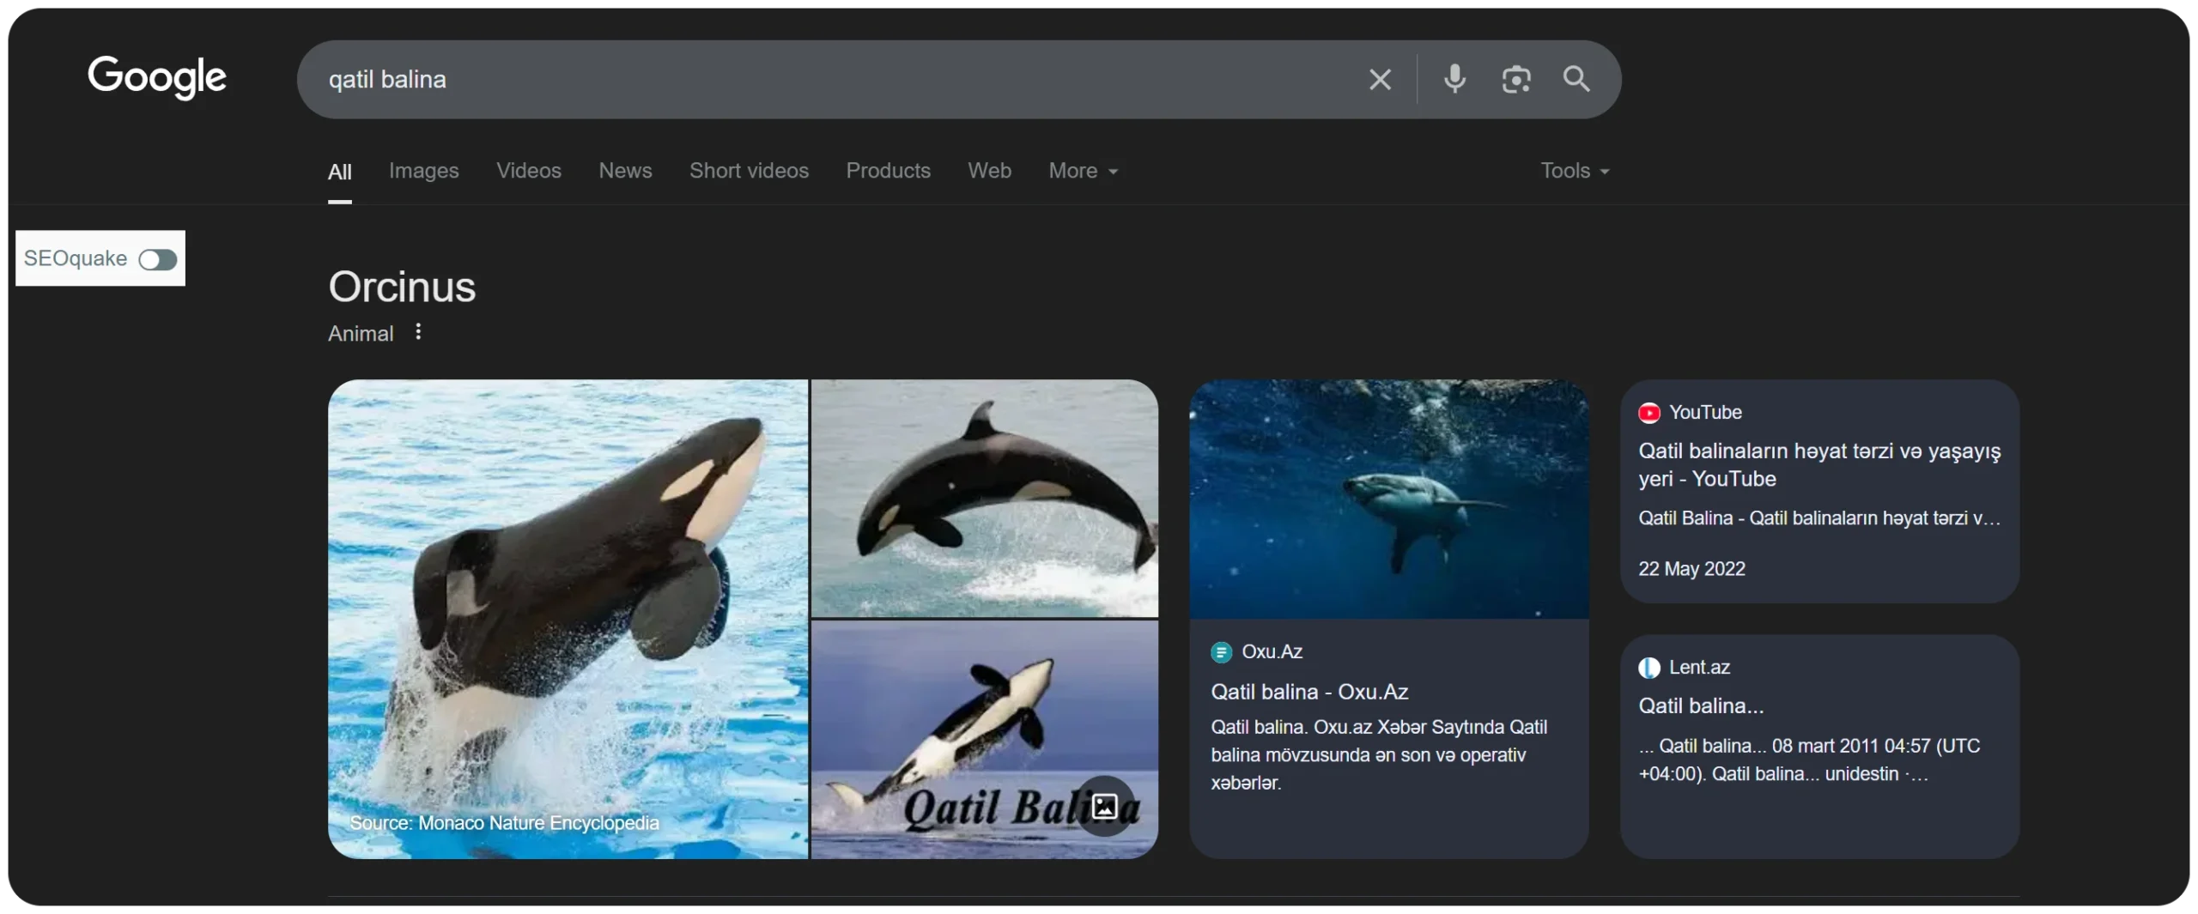Image resolution: width=2198 pixels, height=914 pixels.
Task: Switch to the Web tab
Action: point(989,171)
